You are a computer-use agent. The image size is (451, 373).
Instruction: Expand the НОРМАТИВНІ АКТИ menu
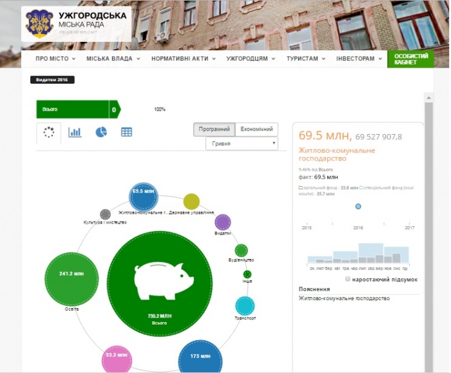click(184, 59)
